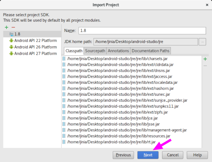Viewport: 212px width, 162px height.
Task: Click the SDK Name input field
Action: (142, 31)
